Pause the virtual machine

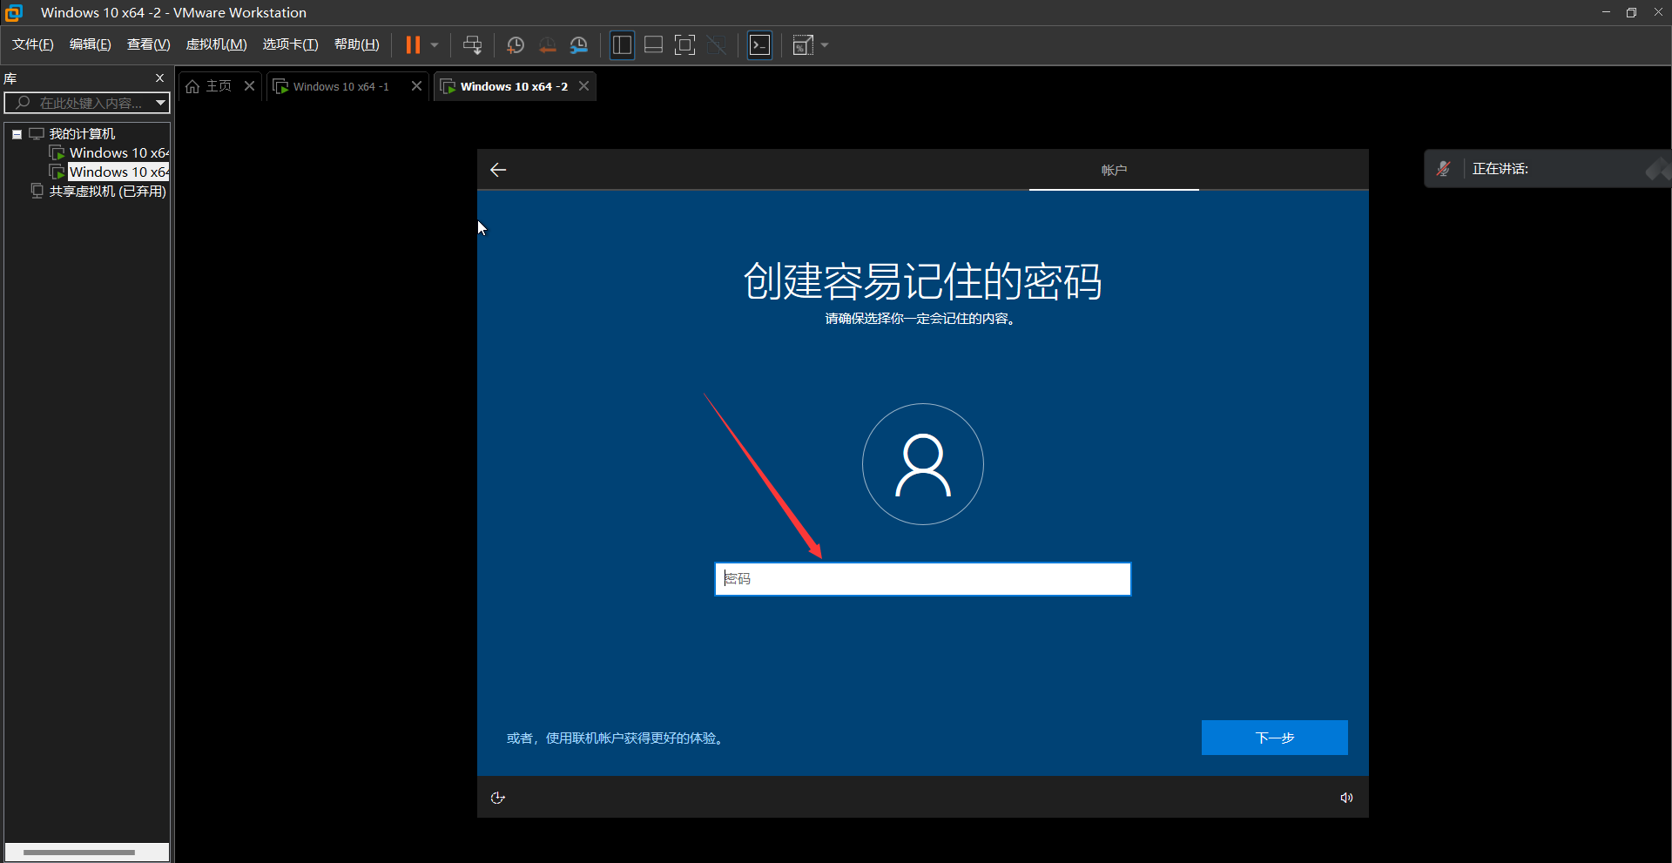click(x=413, y=44)
